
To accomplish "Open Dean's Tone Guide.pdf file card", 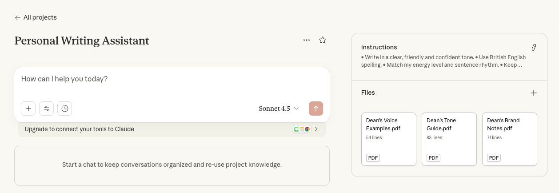I will [449, 139].
